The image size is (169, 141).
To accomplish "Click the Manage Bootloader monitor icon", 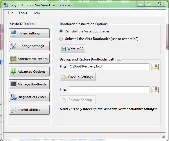I will click(x=13, y=84).
